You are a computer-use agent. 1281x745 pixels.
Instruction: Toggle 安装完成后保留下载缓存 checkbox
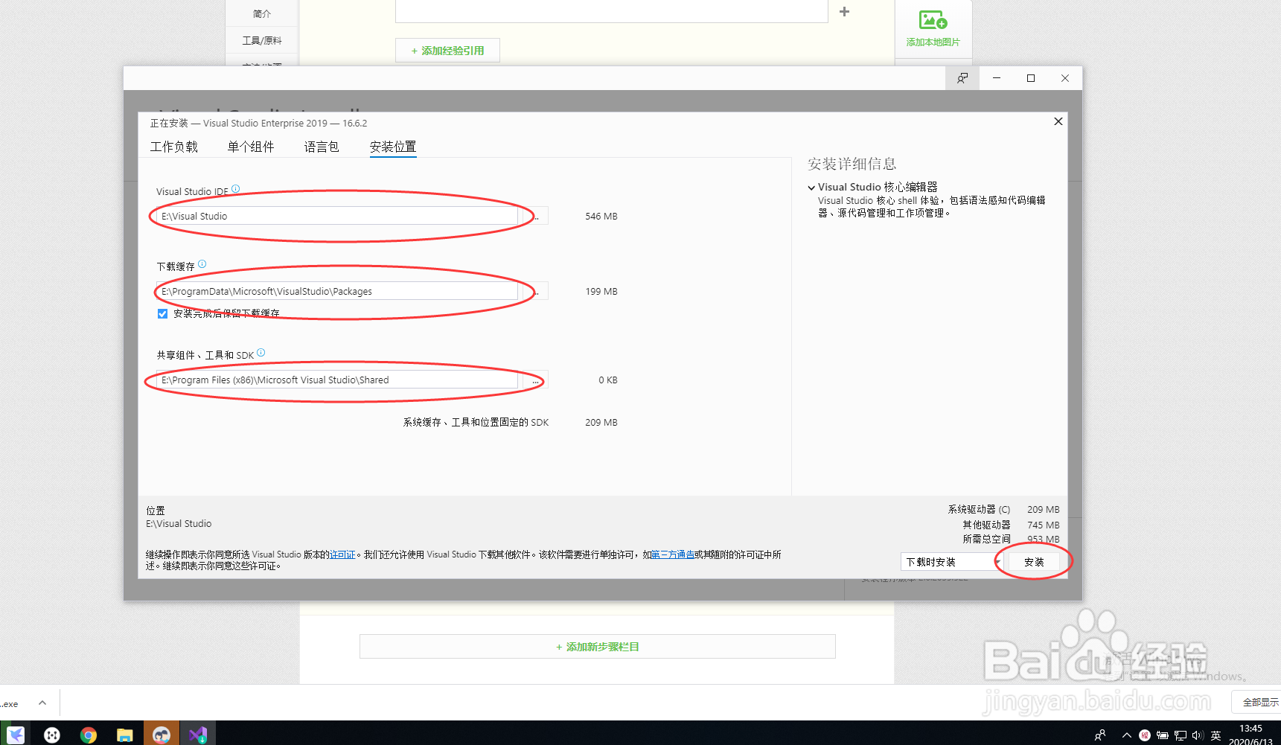pos(162,313)
